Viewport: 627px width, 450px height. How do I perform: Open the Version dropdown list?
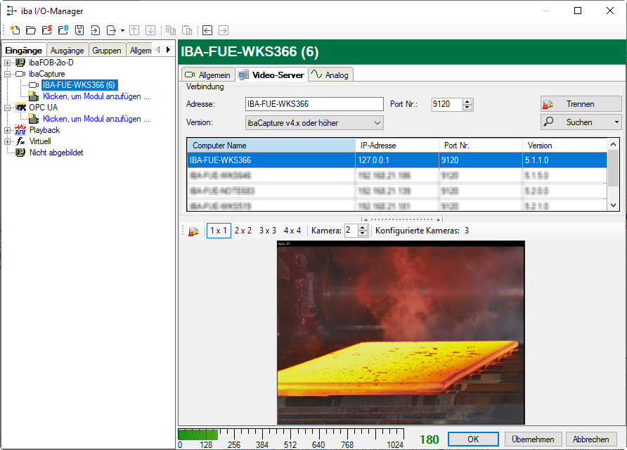coord(377,123)
